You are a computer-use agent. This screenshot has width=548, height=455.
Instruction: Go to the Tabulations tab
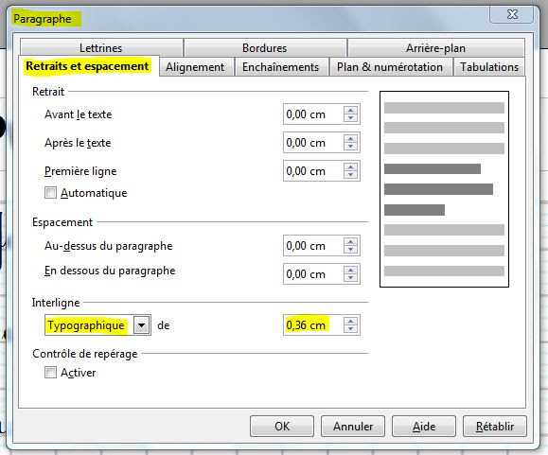[x=489, y=67]
